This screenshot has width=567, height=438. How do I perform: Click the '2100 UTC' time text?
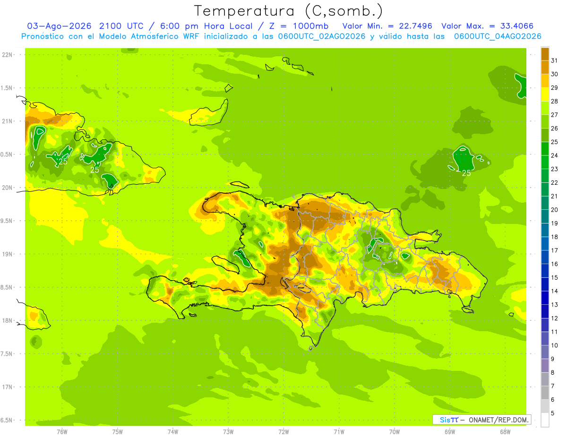click(x=121, y=26)
